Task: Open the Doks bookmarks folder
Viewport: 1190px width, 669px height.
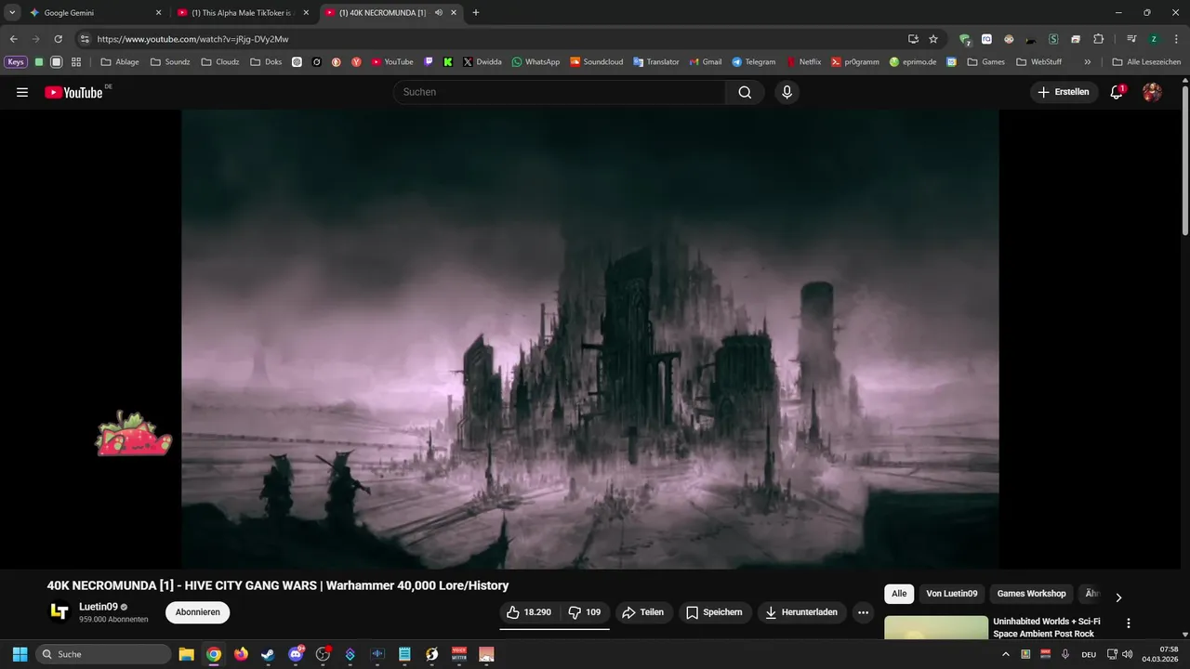Action: pyautogui.click(x=266, y=62)
